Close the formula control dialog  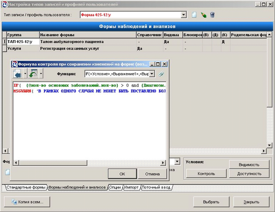(x=164, y=64)
